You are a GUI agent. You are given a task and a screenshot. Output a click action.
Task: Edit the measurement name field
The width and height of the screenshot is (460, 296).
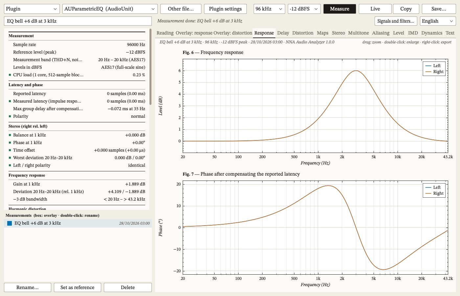click(x=78, y=21)
